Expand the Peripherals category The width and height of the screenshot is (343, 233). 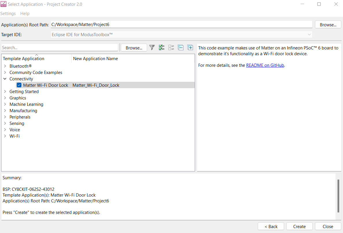click(5, 117)
